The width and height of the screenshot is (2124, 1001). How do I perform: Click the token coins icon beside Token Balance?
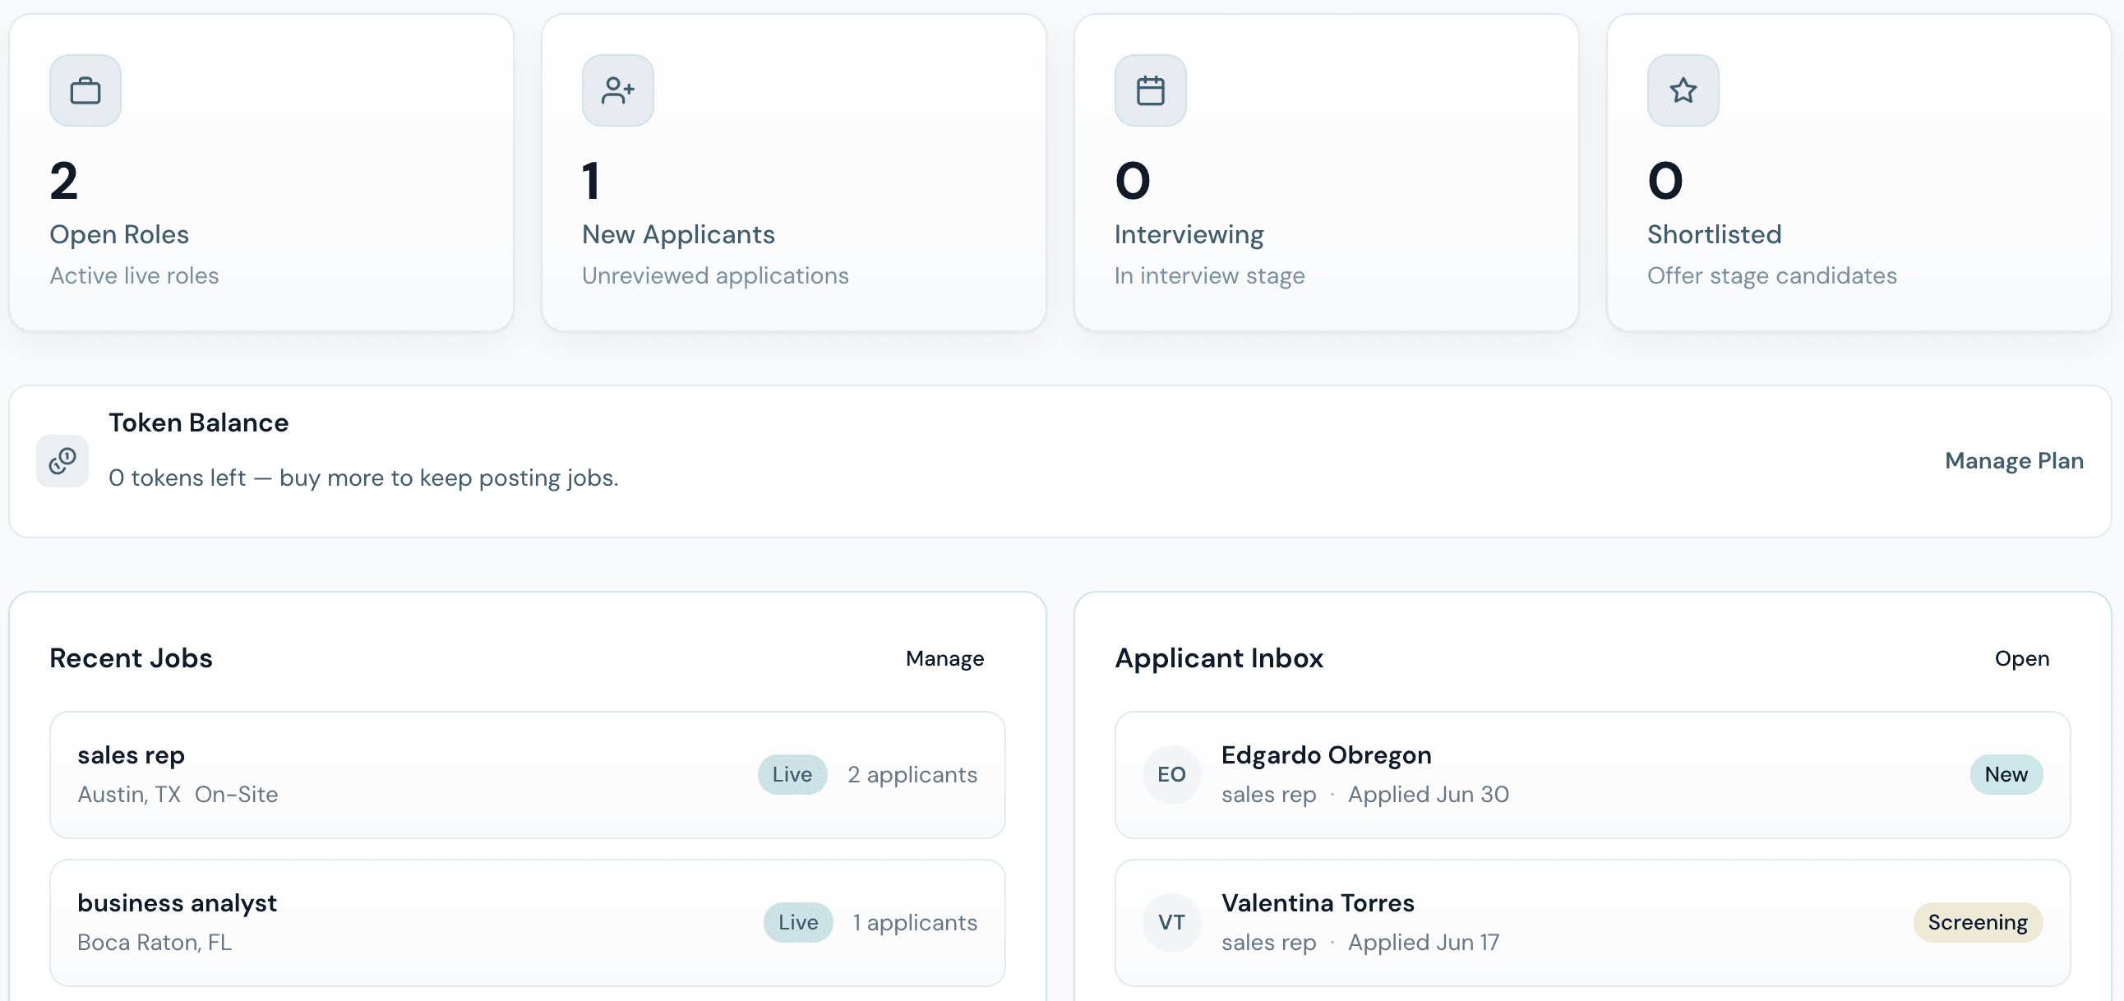[x=62, y=461]
